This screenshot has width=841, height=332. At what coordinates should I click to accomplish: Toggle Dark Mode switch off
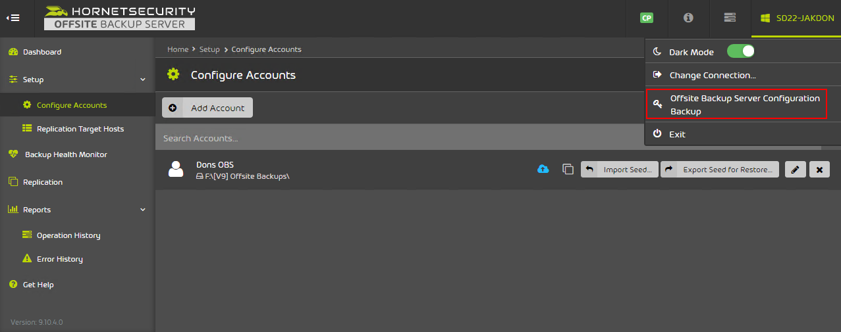tap(740, 51)
